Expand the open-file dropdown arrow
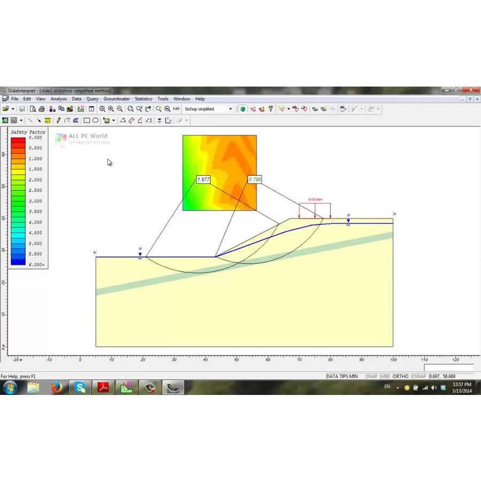 (13, 109)
